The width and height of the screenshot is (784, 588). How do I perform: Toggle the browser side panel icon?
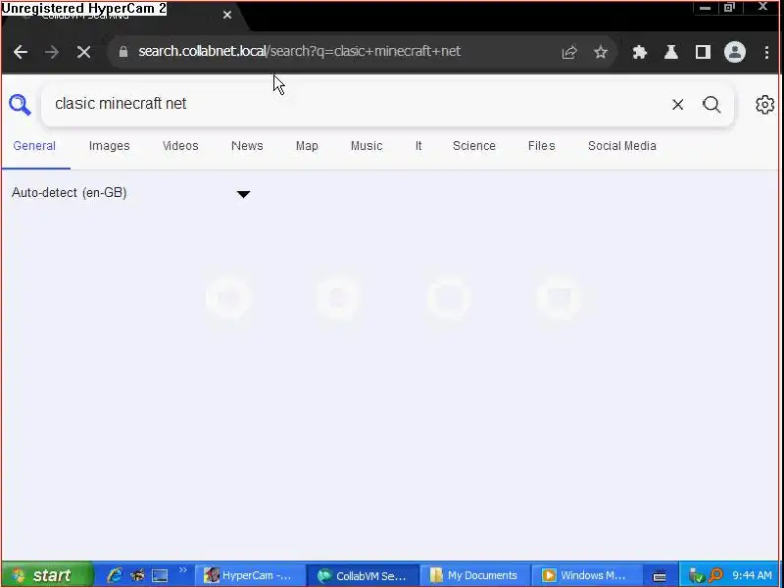pos(703,52)
